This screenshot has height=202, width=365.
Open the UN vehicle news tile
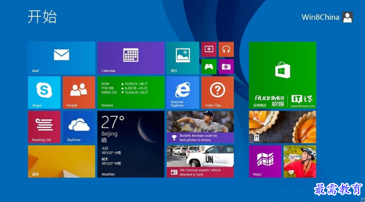tap(200, 161)
